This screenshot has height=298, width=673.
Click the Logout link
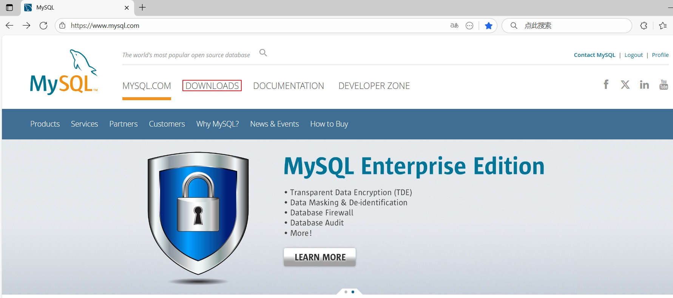click(634, 55)
